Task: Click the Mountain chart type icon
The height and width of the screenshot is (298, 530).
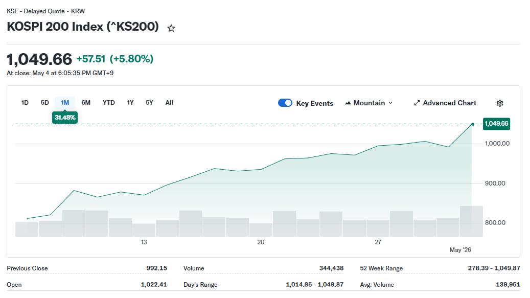Action: [x=348, y=103]
